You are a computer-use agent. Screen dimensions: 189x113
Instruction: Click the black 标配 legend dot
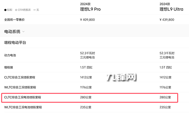(x=5, y=10)
